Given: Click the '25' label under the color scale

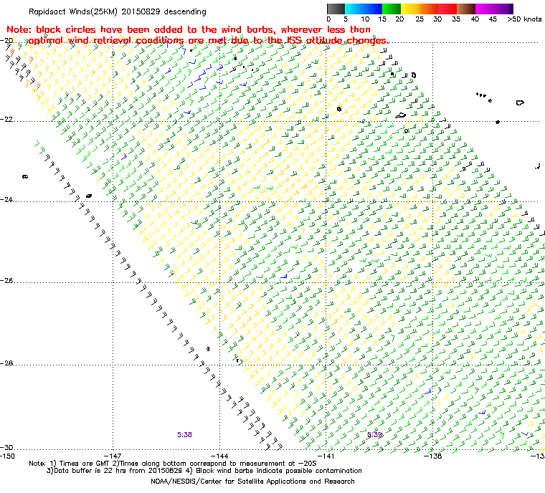Looking at the screenshot, I should coord(420,19).
